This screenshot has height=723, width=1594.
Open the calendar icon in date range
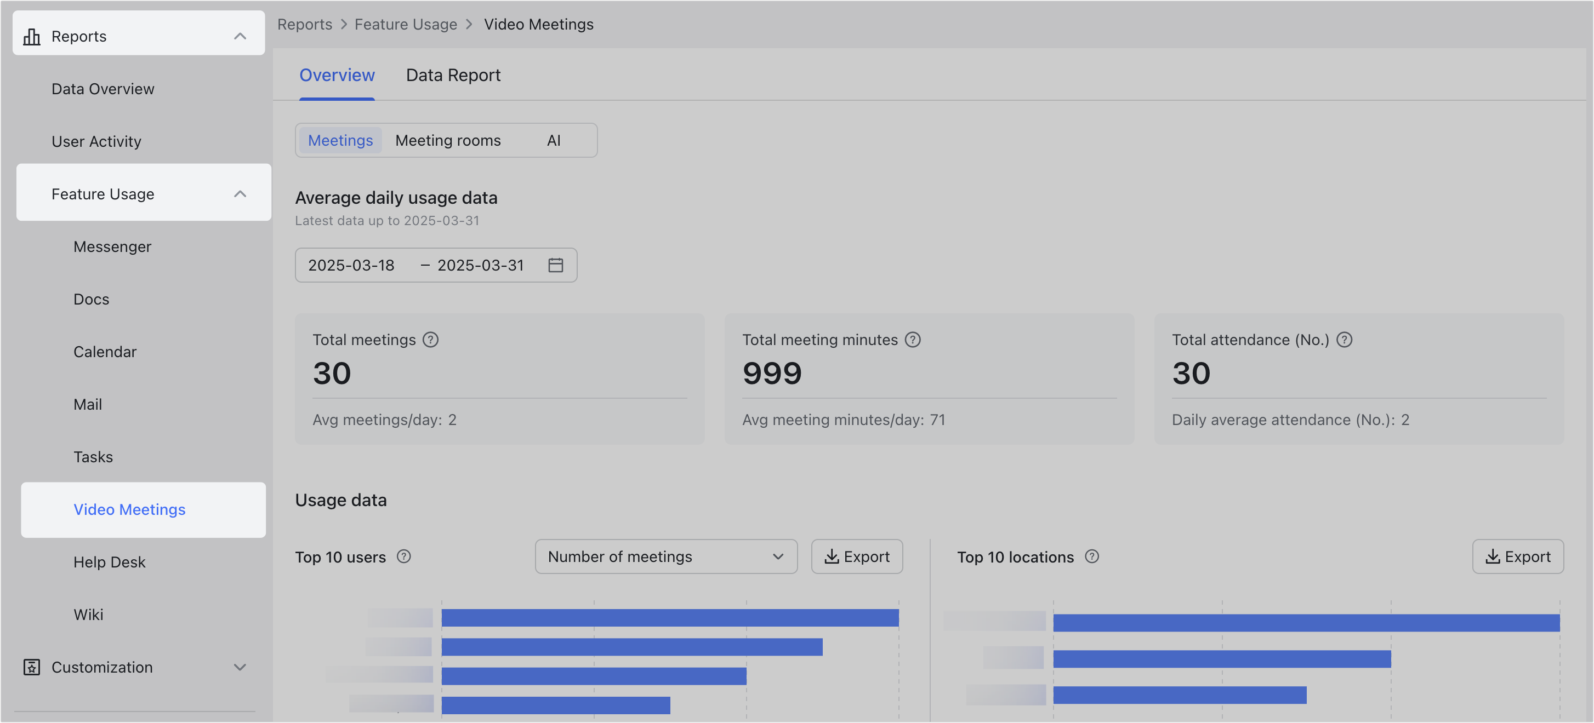(556, 265)
